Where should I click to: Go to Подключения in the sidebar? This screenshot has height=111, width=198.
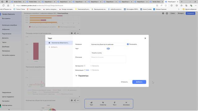coord(6,34)
